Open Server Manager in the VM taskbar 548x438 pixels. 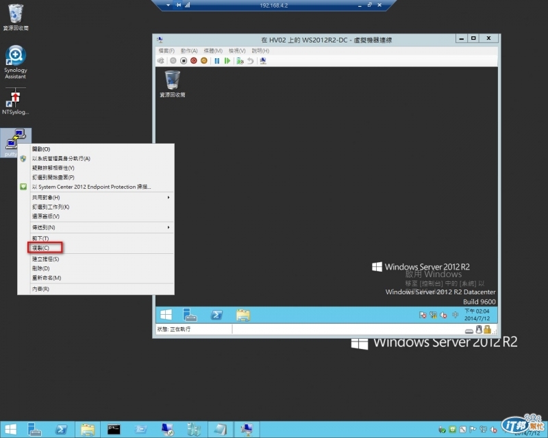coord(190,315)
